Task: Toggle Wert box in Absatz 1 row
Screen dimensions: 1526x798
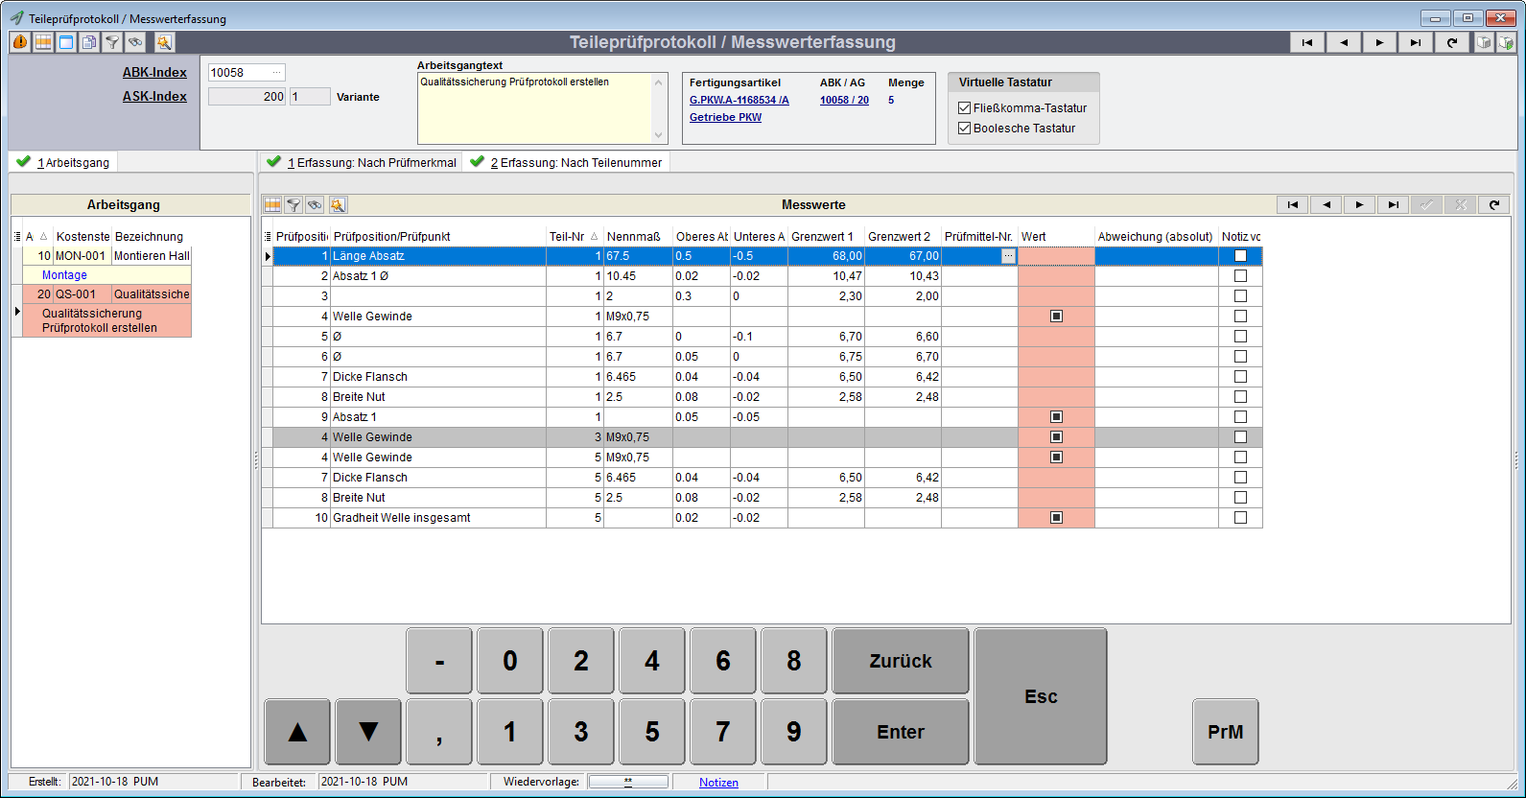Action: (x=1056, y=417)
